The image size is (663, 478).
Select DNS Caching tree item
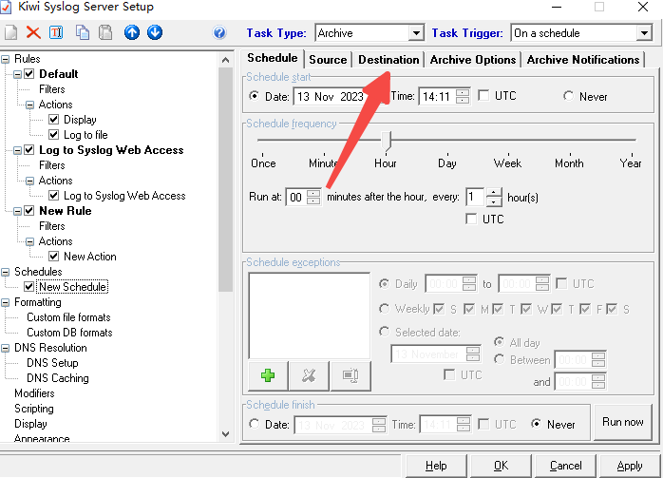[58, 378]
